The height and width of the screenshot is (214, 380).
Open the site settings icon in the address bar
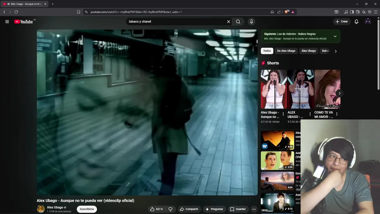pos(86,12)
